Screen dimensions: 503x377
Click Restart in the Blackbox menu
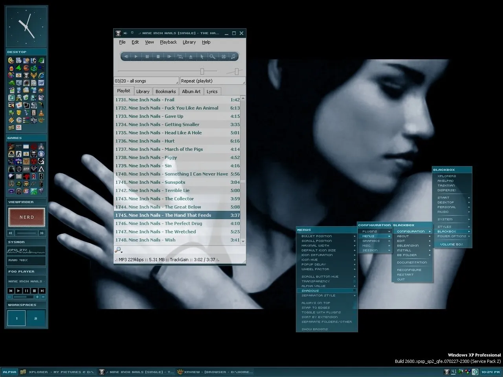point(405,275)
